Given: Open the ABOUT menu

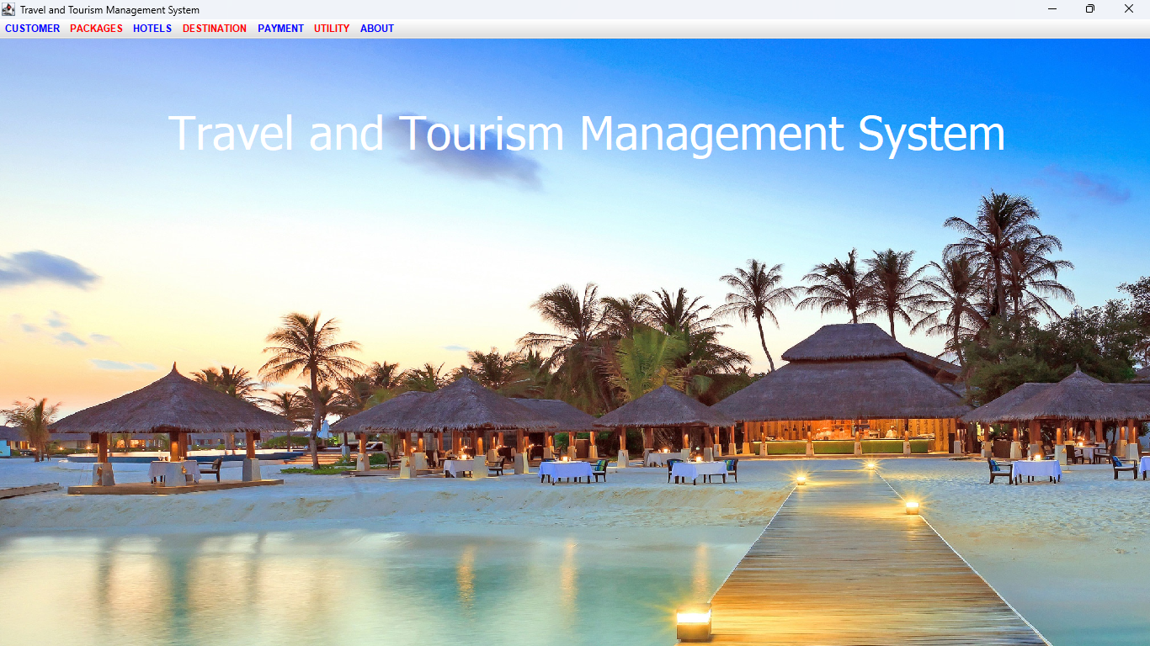Looking at the screenshot, I should (x=377, y=29).
